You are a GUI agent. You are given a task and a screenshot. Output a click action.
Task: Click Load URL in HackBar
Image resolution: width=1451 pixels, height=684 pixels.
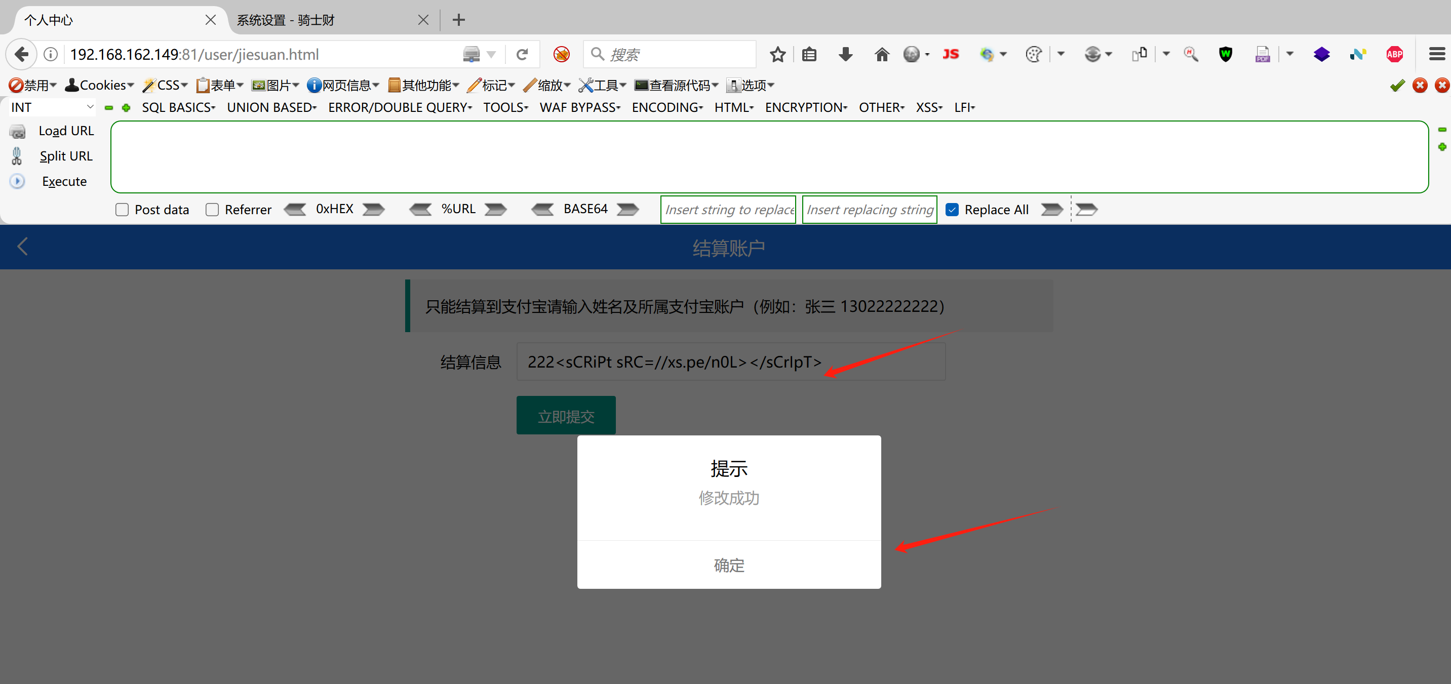point(65,131)
